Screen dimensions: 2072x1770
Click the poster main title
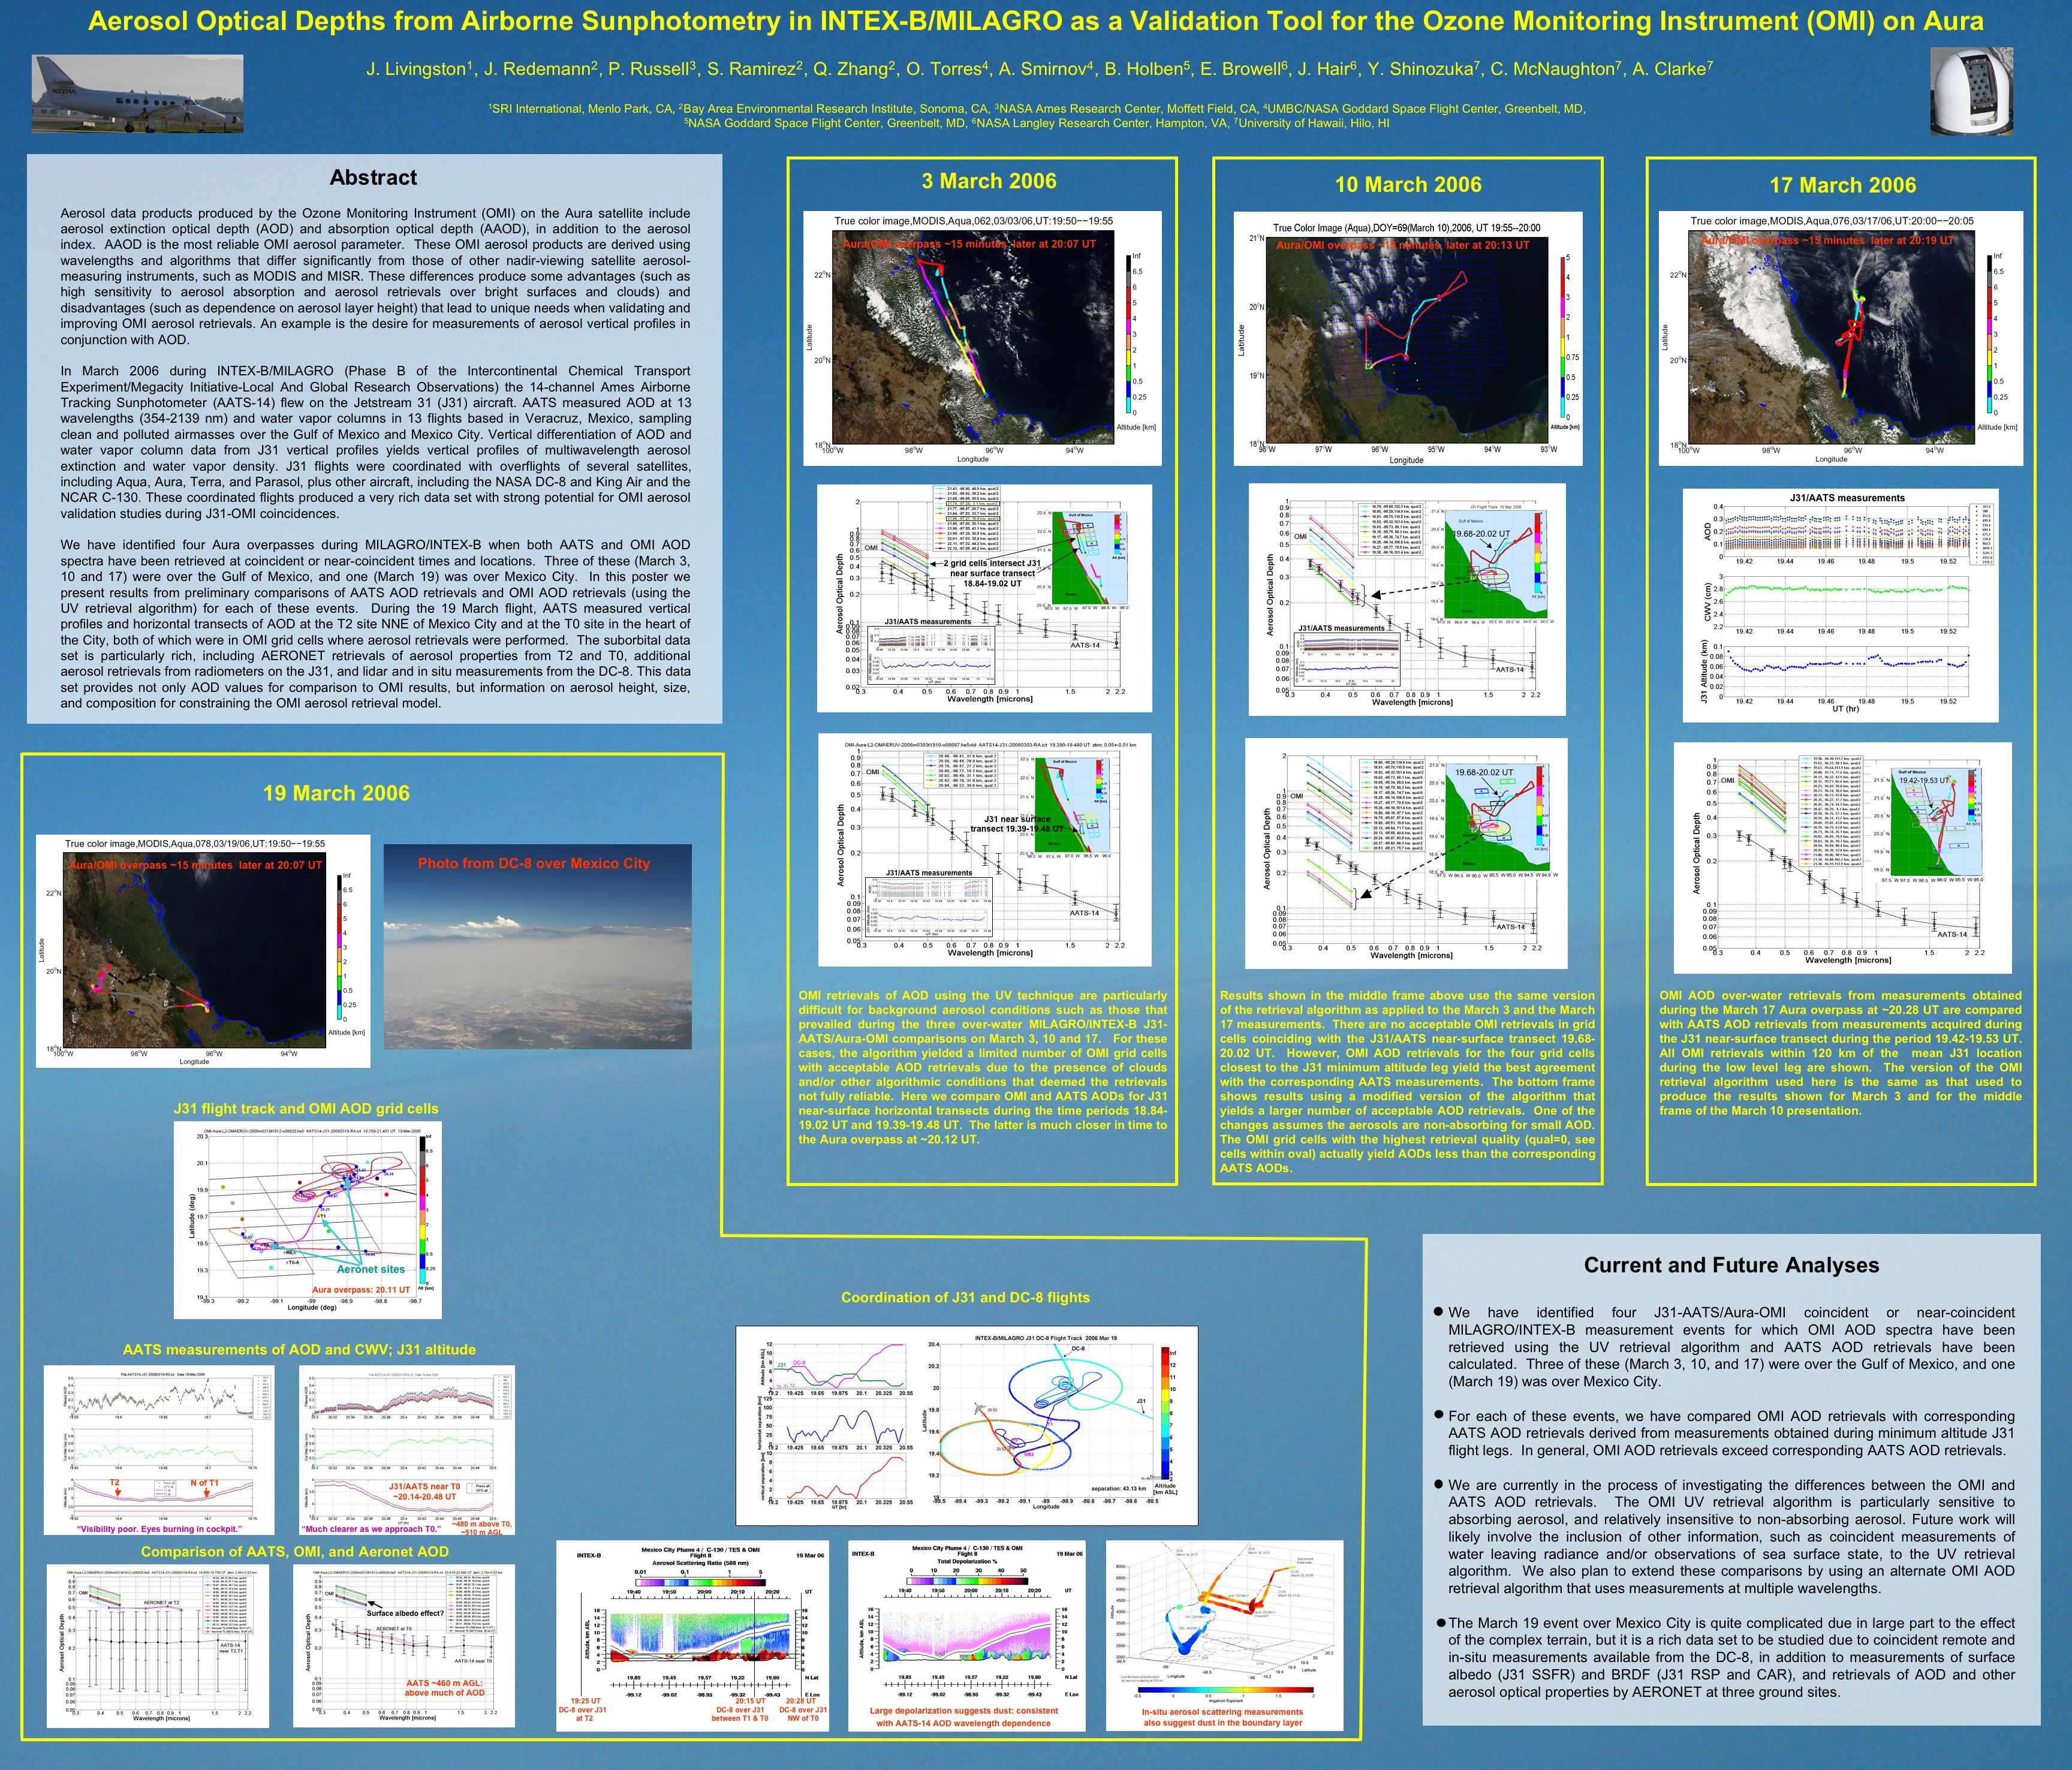pos(1035,22)
